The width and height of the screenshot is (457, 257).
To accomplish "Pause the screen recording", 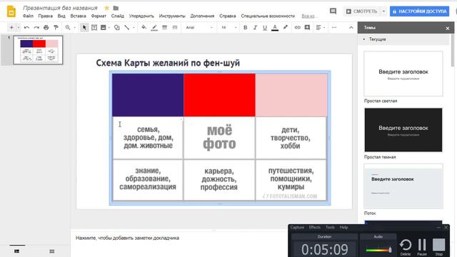I will coord(422,246).
